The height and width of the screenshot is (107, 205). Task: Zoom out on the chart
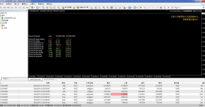pyautogui.click(x=108, y=8)
